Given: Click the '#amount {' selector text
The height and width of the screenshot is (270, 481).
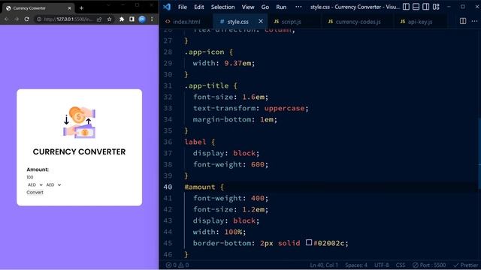Looking at the screenshot, I should click(x=204, y=187).
